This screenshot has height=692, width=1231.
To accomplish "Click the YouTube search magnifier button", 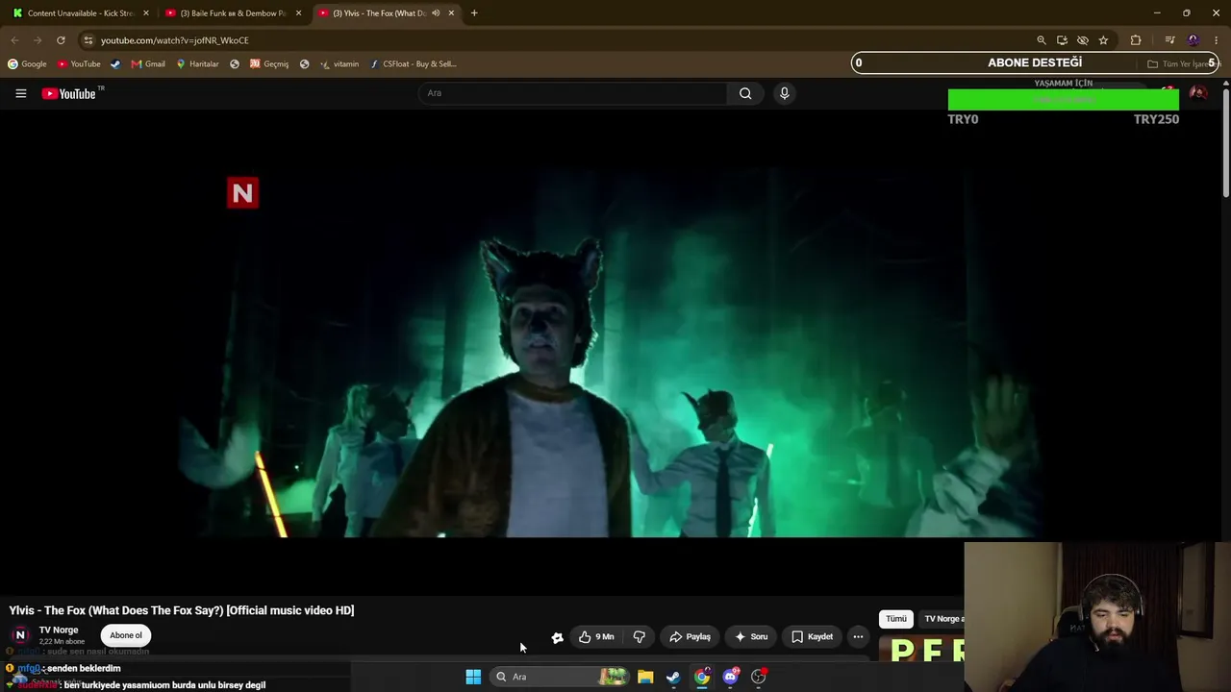I will pos(745,93).
